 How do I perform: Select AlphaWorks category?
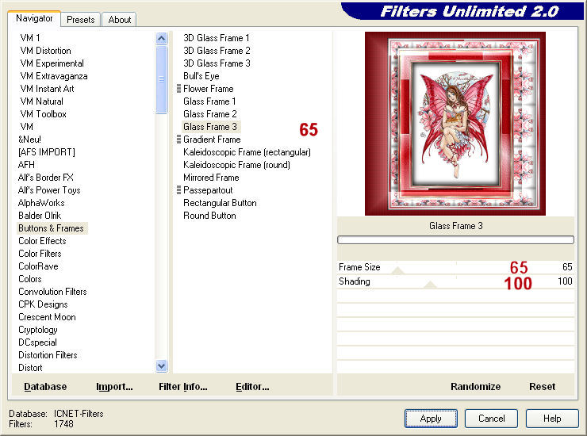[41, 203]
